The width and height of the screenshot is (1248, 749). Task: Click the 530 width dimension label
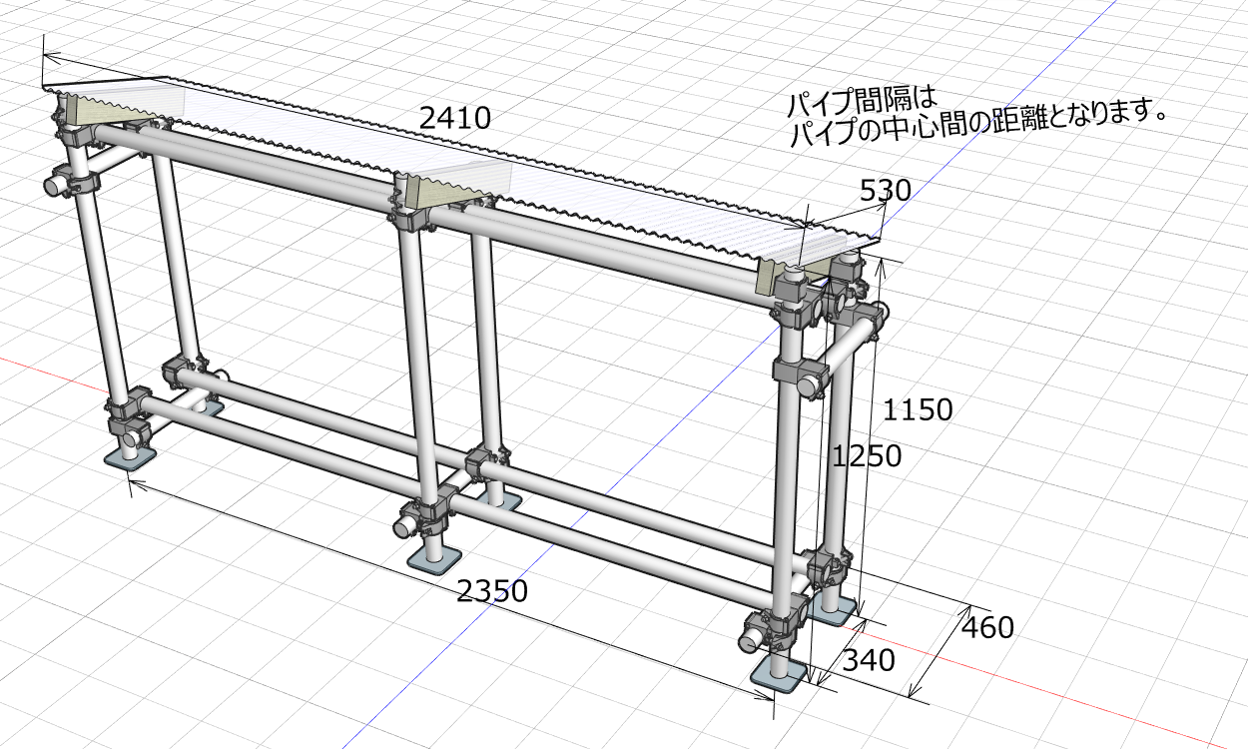coord(884,190)
